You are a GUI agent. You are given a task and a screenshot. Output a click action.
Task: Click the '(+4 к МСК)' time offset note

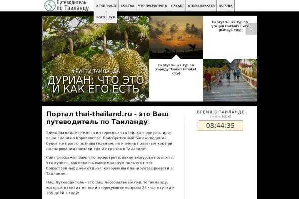pos(221,117)
